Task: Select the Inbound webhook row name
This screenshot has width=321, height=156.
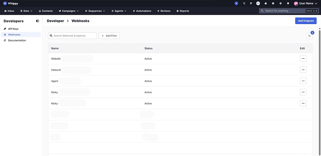Action: [56, 70]
